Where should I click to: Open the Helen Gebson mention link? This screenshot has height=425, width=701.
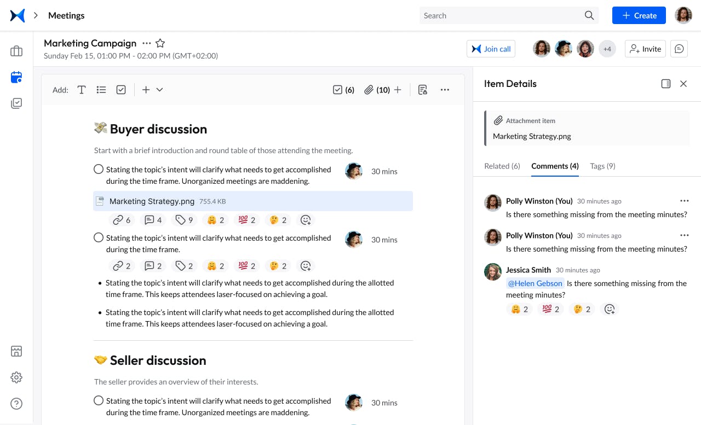click(535, 283)
